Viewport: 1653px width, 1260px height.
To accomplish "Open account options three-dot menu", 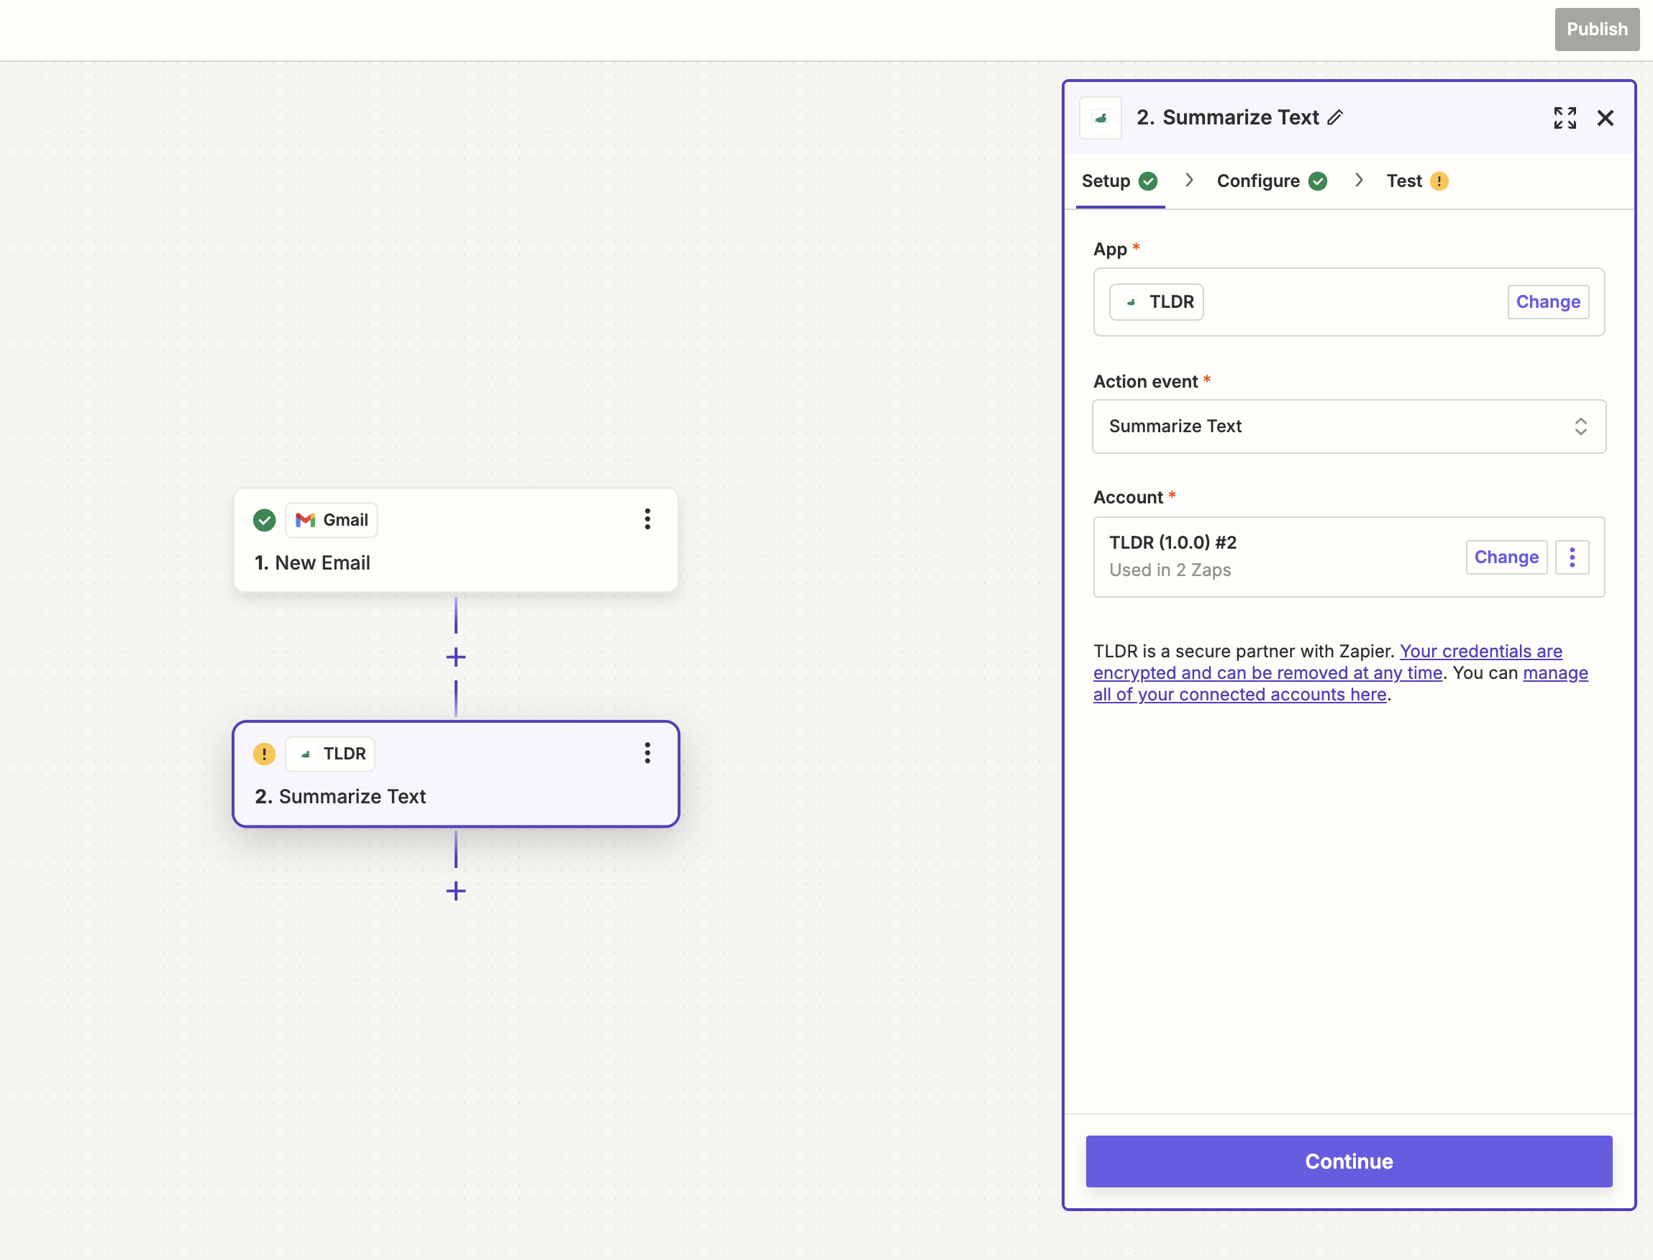I will [x=1572, y=557].
